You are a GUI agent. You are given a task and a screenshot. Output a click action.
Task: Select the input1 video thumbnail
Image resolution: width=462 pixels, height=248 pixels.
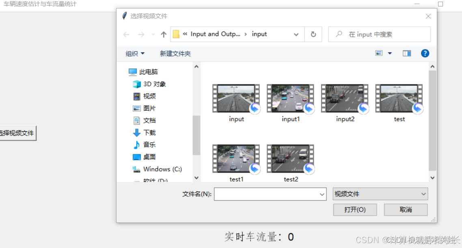(x=290, y=98)
